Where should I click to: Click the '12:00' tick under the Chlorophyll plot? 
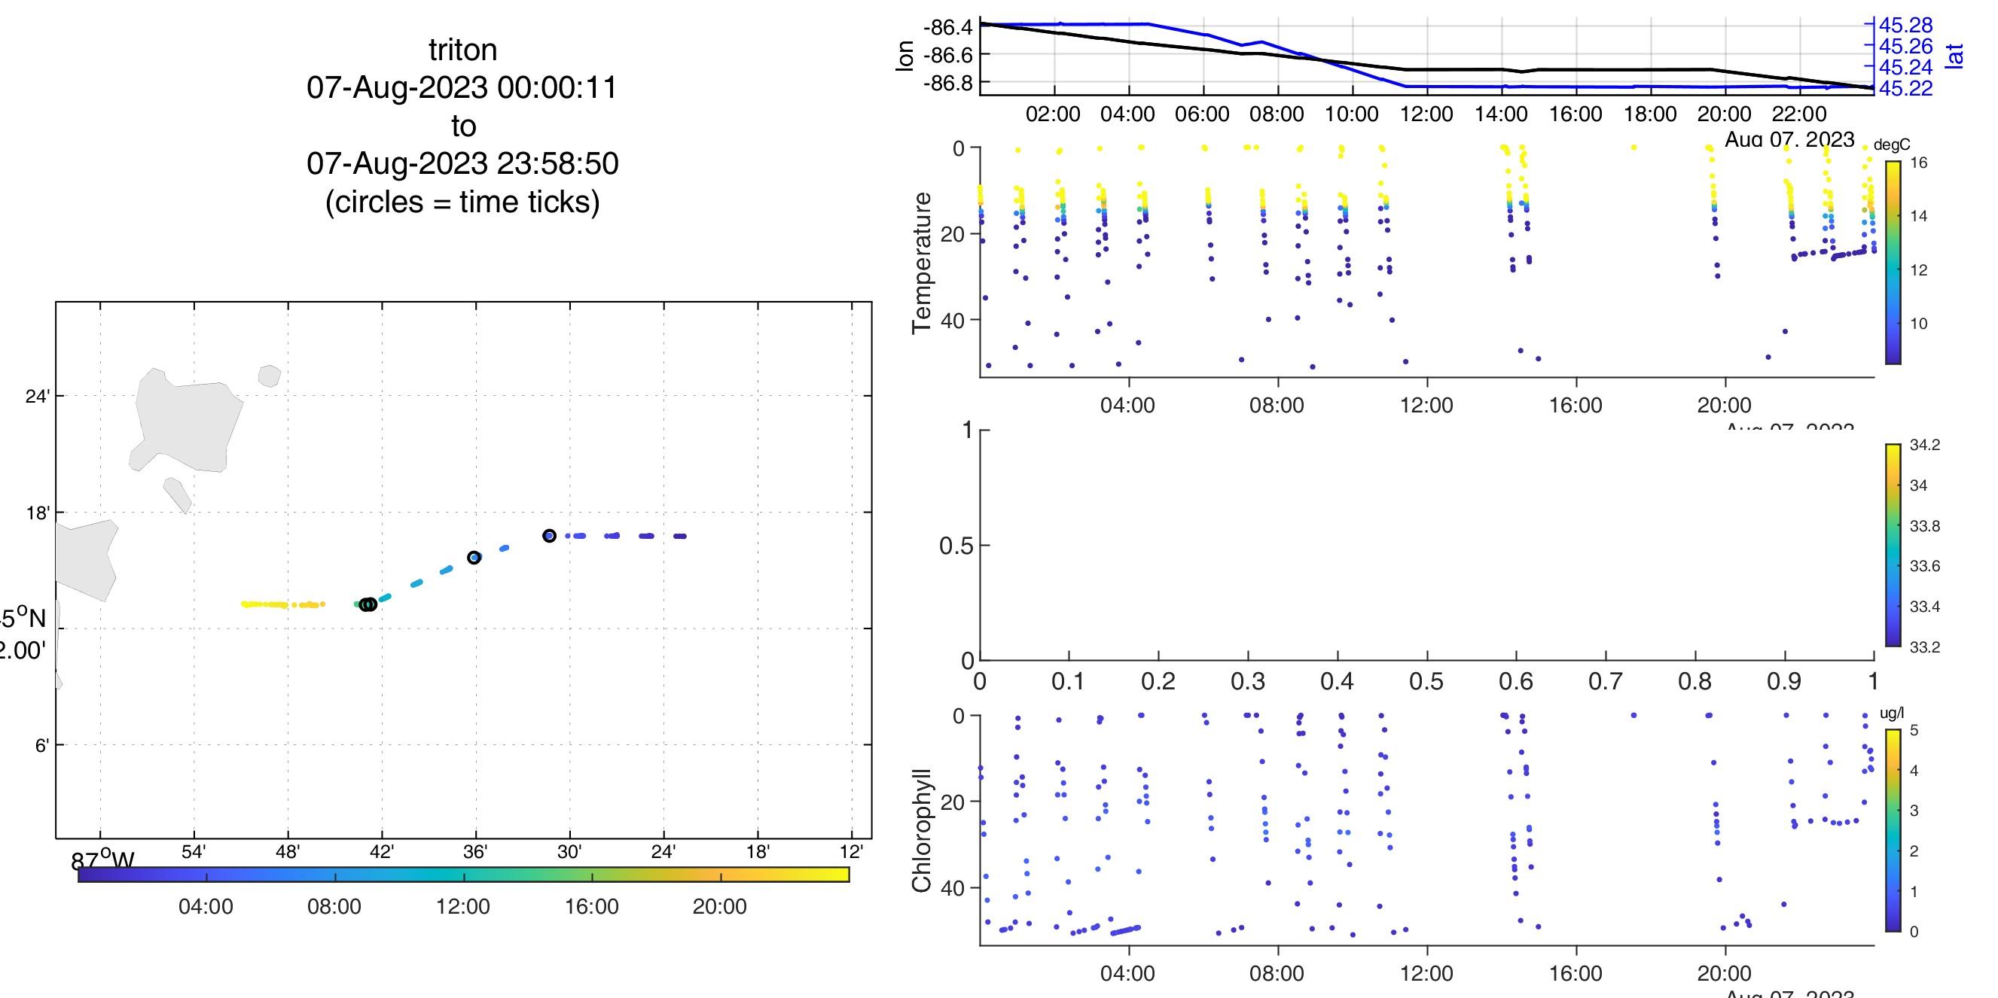(1426, 973)
